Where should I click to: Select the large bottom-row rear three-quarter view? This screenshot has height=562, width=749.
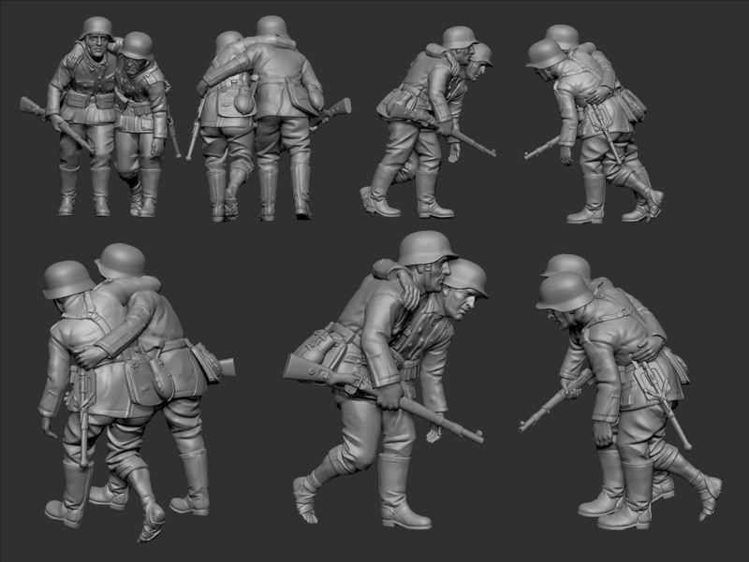coord(137,393)
